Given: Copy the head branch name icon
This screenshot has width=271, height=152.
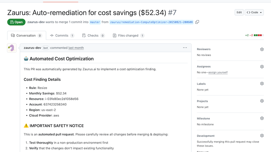Looking at the screenshot, I should point(197,22).
